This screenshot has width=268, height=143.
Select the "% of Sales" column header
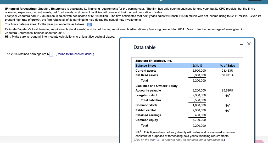click(x=227, y=66)
